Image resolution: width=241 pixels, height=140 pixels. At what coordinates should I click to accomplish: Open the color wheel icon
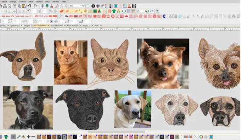pyautogui.click(x=201, y=136)
